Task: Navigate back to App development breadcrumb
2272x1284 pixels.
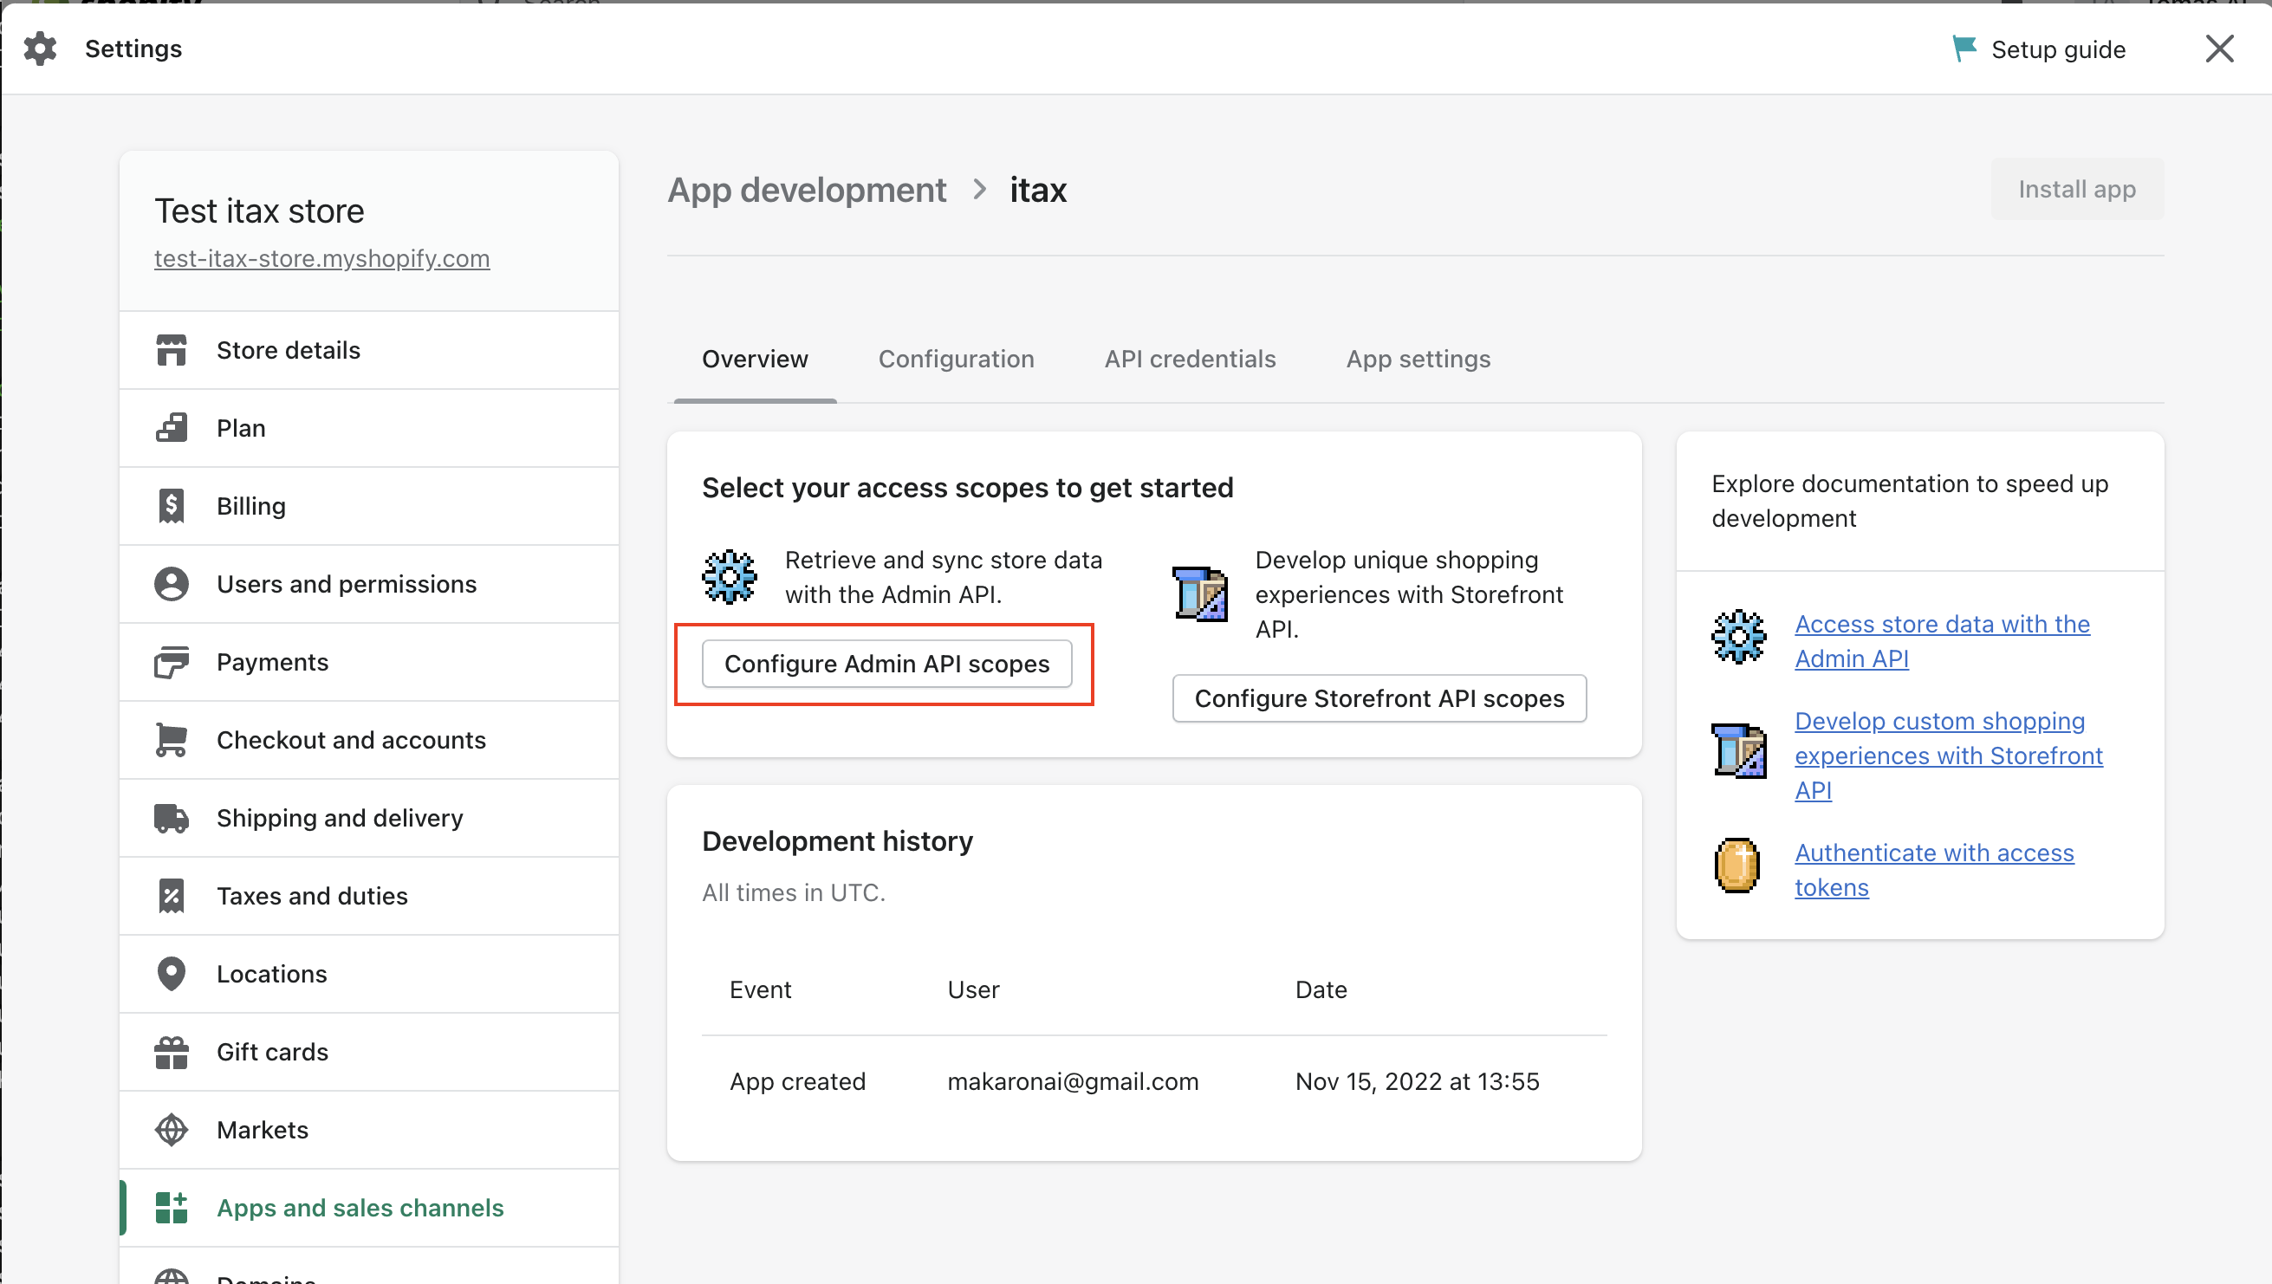Action: tap(806, 190)
